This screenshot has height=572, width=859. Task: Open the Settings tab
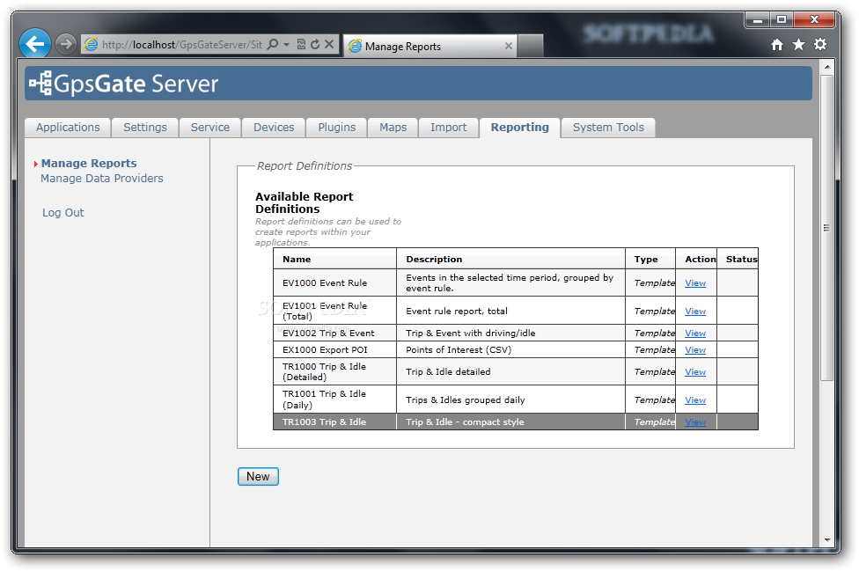pos(145,127)
